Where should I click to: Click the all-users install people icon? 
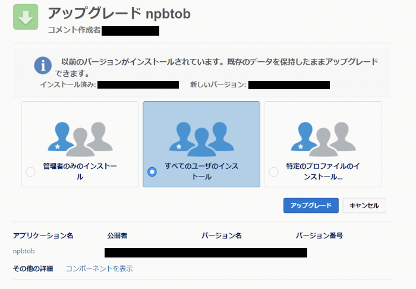click(201, 139)
